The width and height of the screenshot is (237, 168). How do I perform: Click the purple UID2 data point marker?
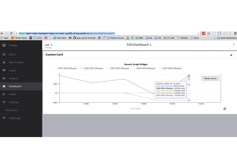point(189,100)
